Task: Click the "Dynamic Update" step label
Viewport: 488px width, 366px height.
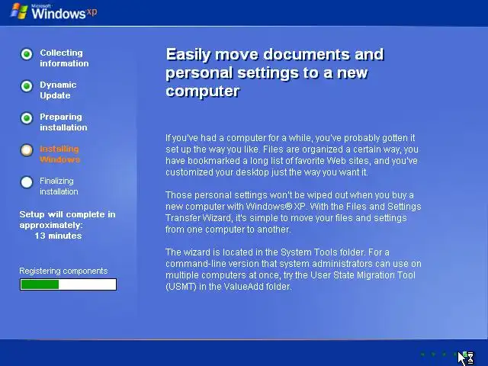Action: tap(58, 90)
